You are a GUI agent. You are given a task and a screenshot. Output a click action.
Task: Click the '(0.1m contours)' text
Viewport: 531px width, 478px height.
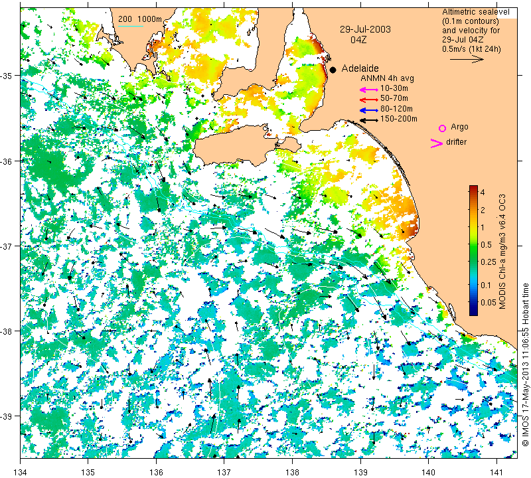pyautogui.click(x=471, y=21)
